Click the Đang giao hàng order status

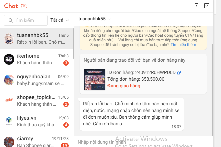[124, 86]
